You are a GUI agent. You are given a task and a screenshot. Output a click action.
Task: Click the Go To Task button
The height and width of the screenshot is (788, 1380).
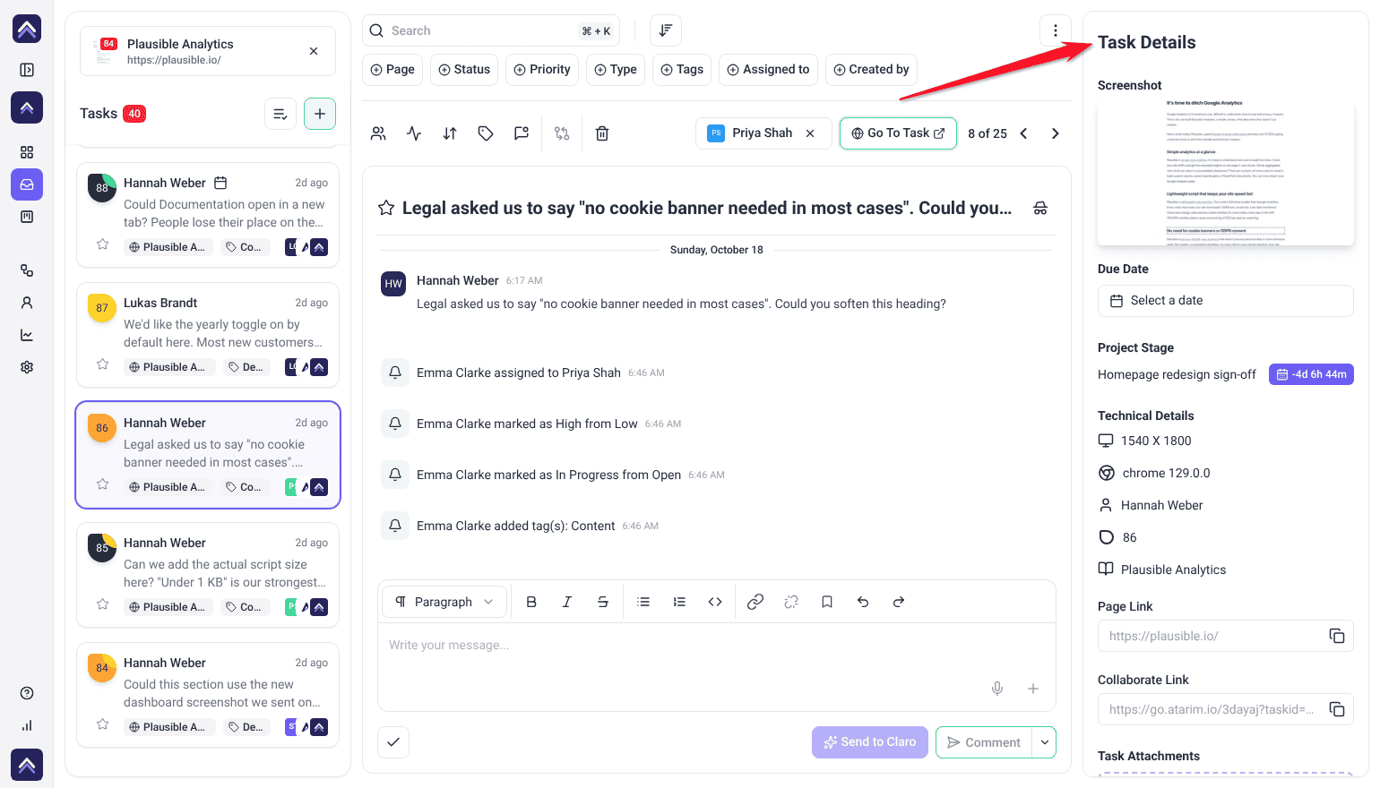pos(898,133)
